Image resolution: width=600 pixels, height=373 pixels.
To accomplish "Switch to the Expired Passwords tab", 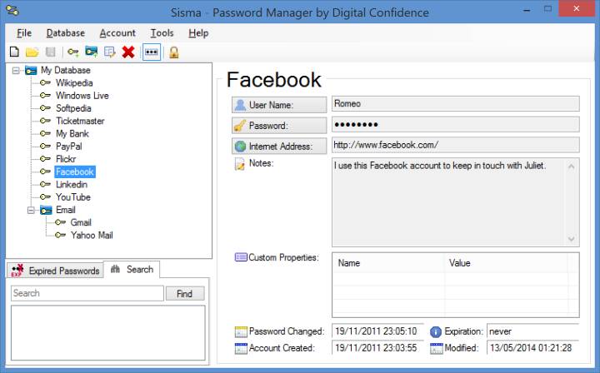I will coord(55,271).
